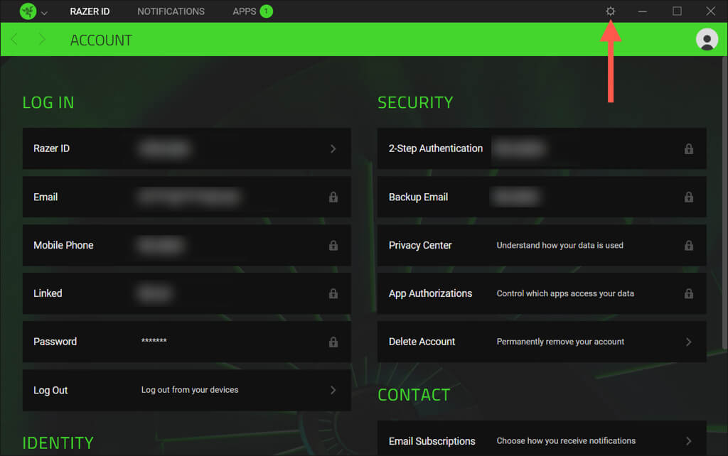Click the Razer logo icon
728x456 pixels.
pos(28,11)
